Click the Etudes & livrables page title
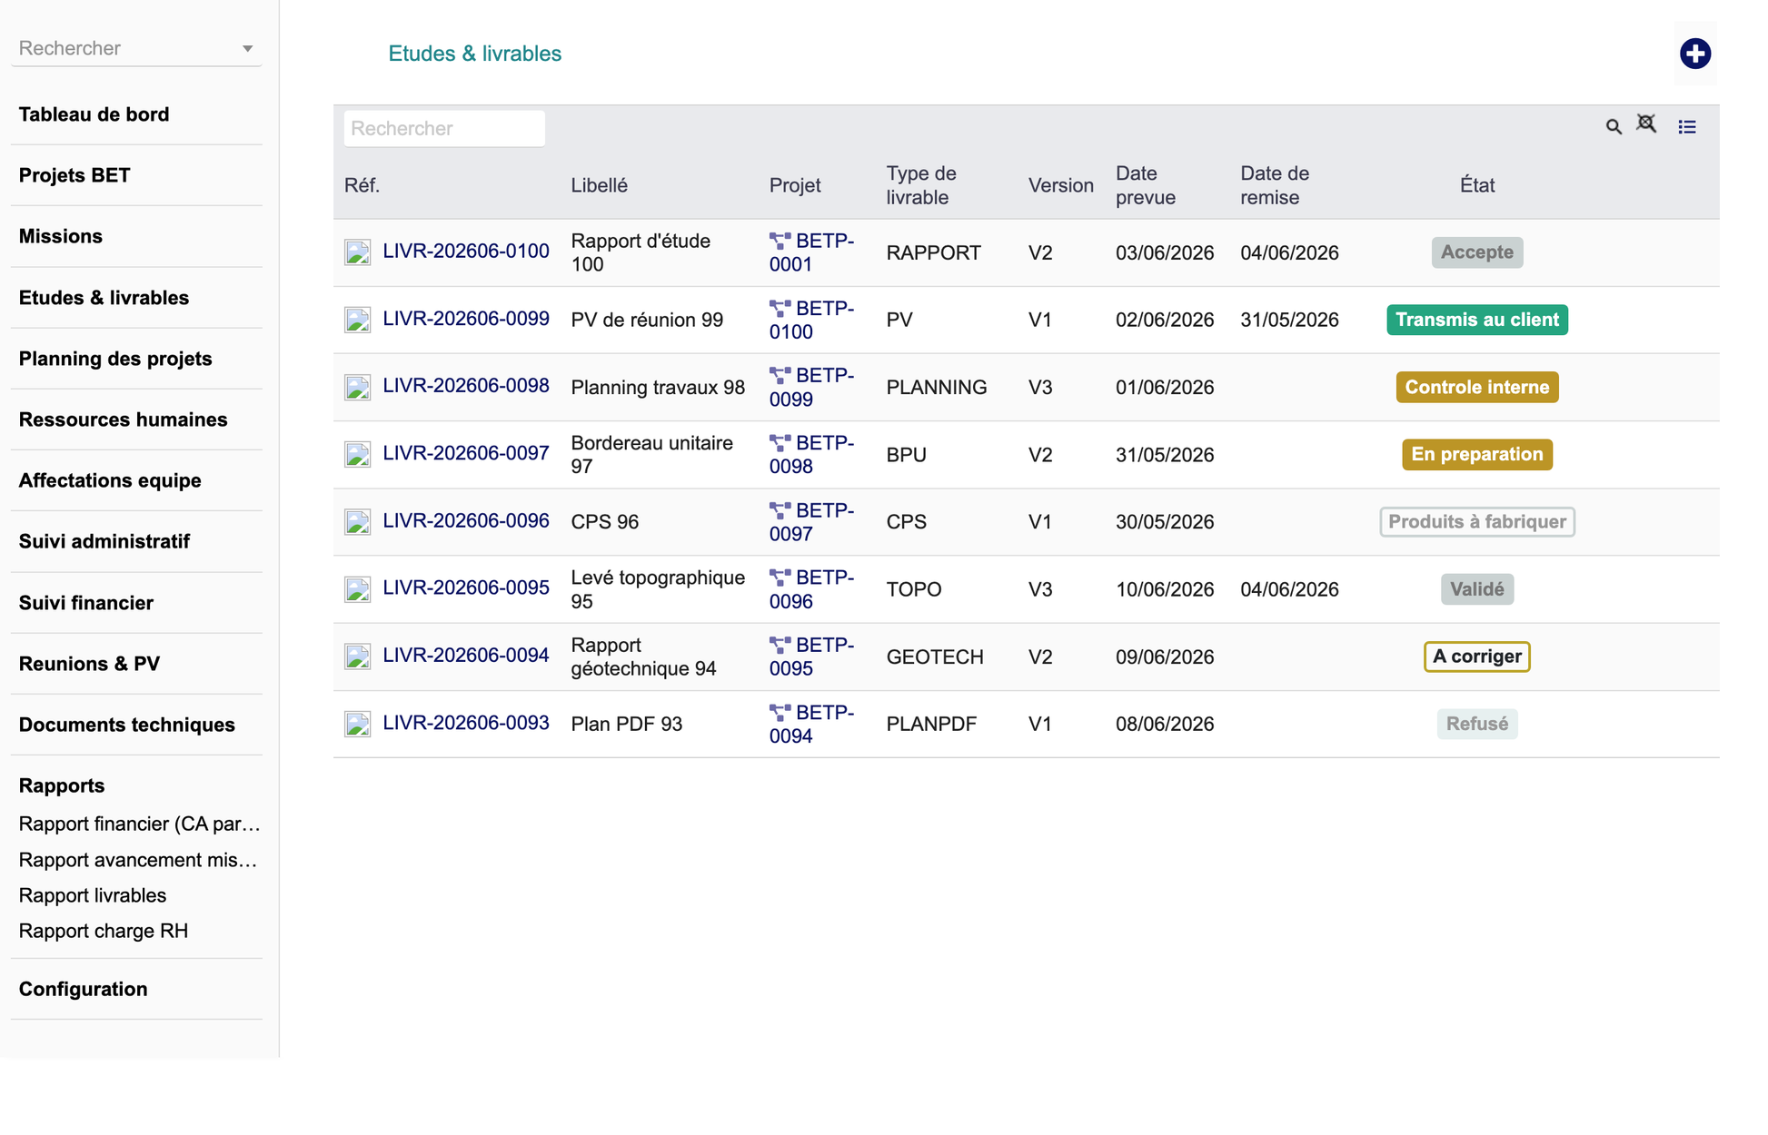Image resolution: width=1768 pixels, height=1135 pixels. click(x=474, y=54)
